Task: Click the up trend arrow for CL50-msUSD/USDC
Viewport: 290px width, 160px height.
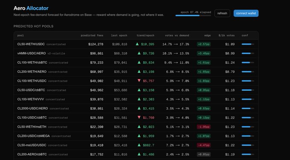Action: 139,145
